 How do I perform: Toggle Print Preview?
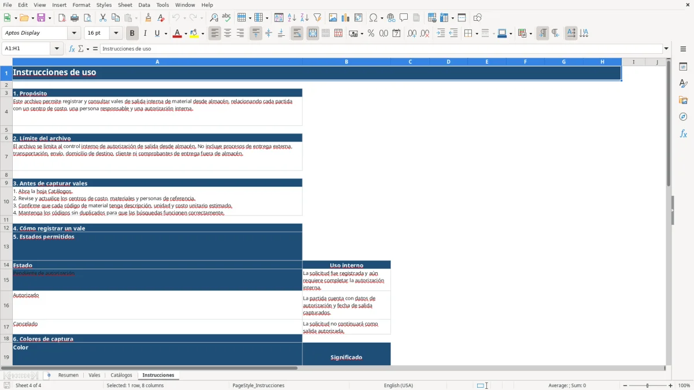[87, 18]
